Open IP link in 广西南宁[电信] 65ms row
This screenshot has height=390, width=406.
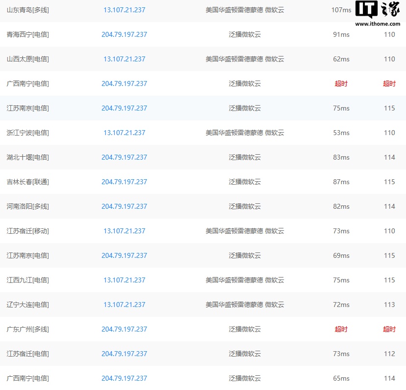(124, 378)
